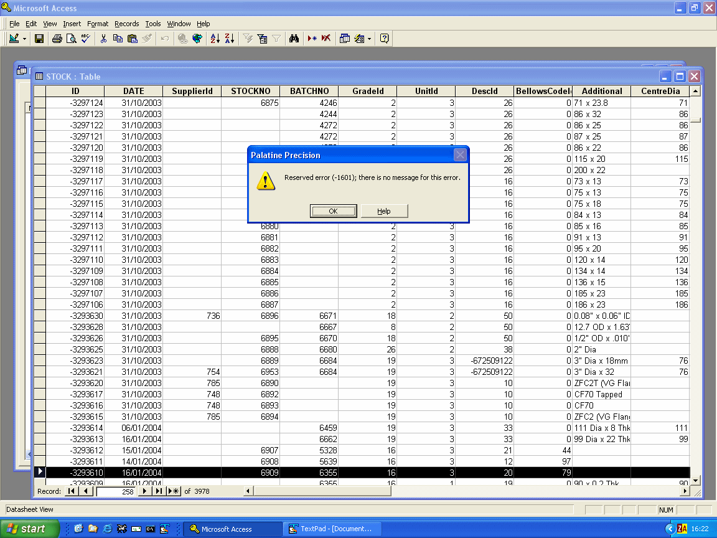Viewport: 717px width, 538px height.
Task: Click the record number field showing 258
Action: click(x=116, y=491)
